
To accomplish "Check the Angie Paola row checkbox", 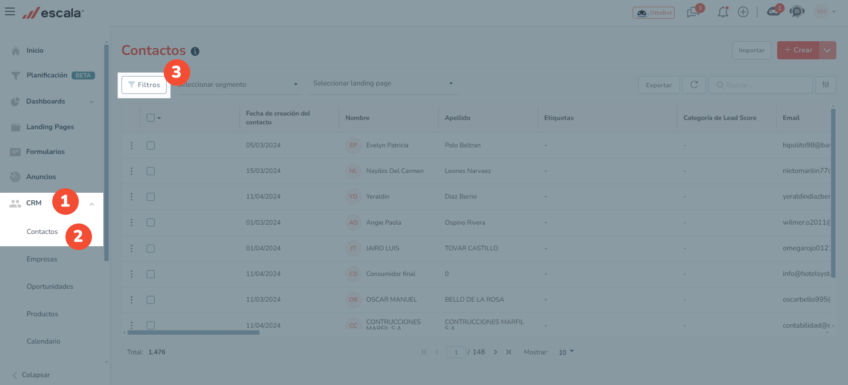I will click(x=151, y=222).
